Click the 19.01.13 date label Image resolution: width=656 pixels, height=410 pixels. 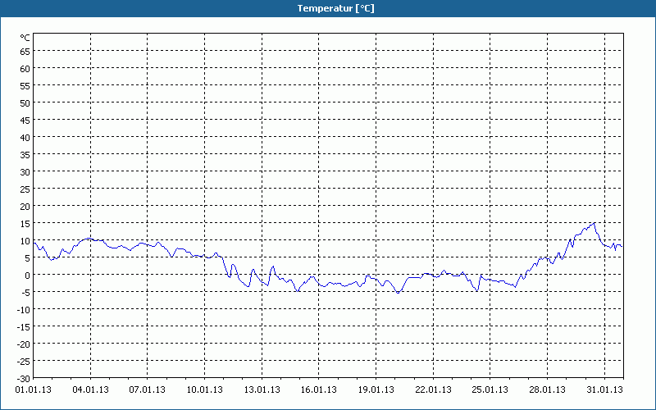(x=376, y=389)
